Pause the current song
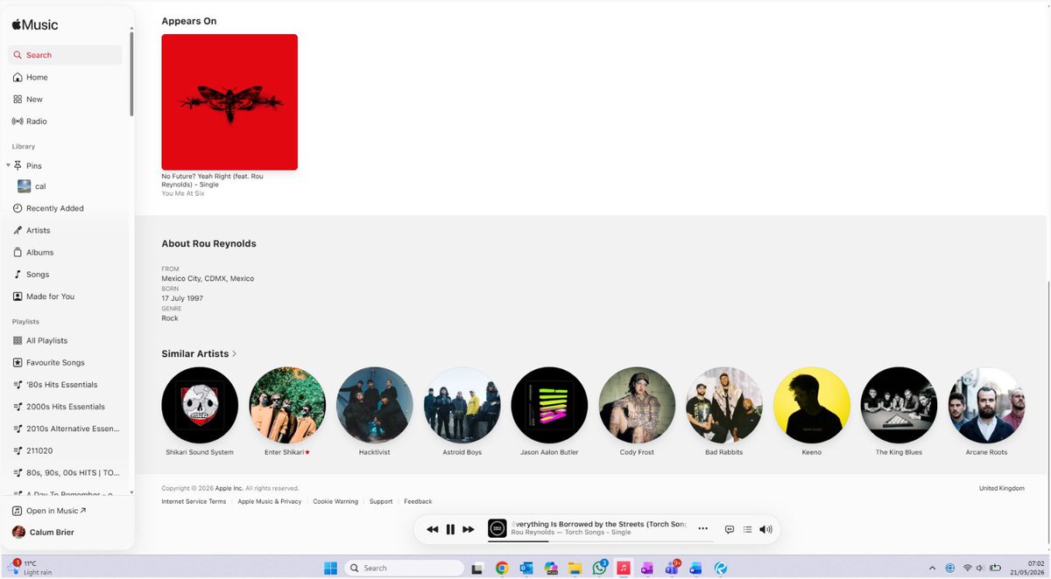1051x579 pixels. tap(450, 529)
